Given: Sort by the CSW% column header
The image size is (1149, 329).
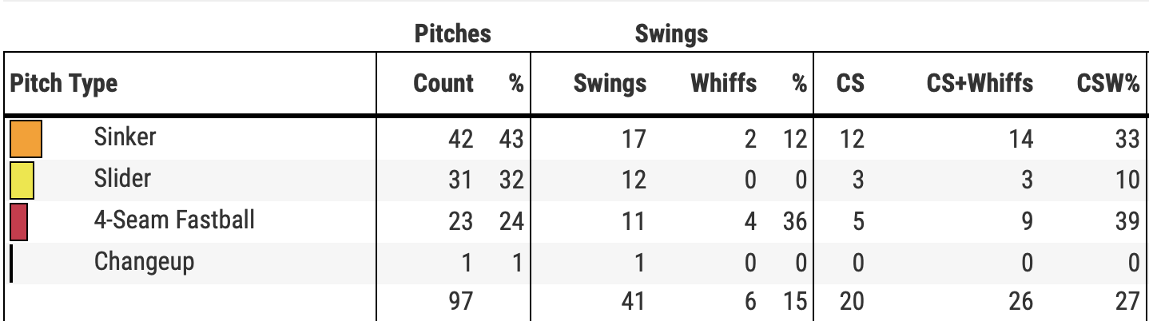Looking at the screenshot, I should [x=1107, y=83].
